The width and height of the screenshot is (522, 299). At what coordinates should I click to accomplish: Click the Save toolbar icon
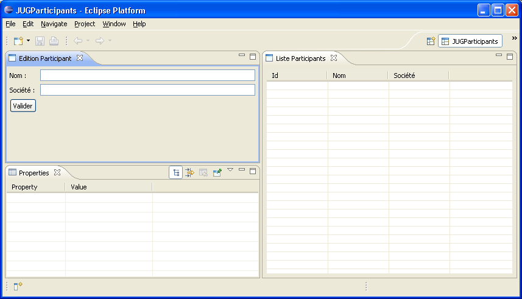(40, 41)
